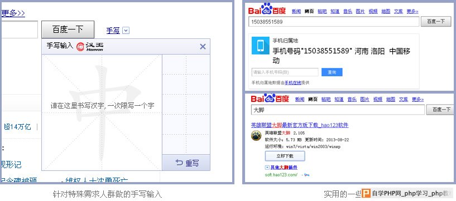The height and width of the screenshot is (201, 456).
Task: Open the 手写 handwriting link
Action: tap(113, 30)
